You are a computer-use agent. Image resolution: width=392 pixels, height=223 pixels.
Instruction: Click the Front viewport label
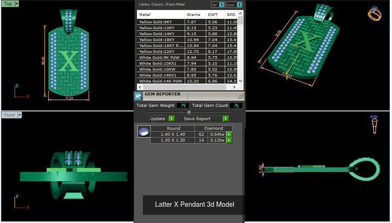10,115
